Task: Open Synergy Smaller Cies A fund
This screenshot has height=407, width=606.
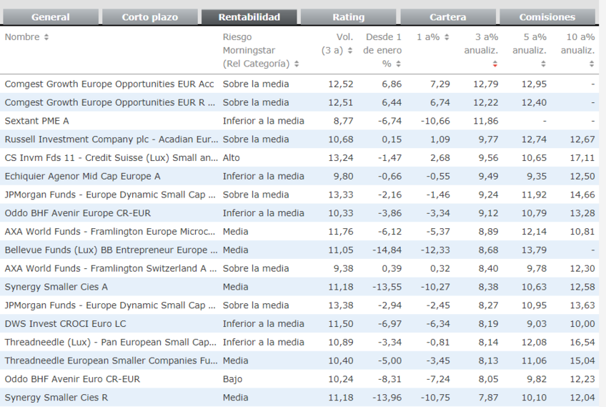Action: pyautogui.click(x=56, y=287)
